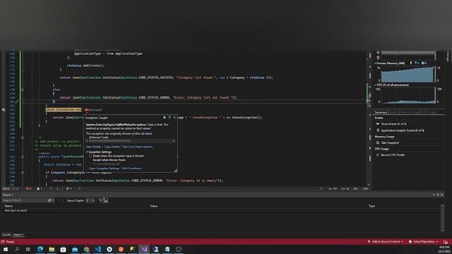Open Windows search from the taskbar

(17, 249)
